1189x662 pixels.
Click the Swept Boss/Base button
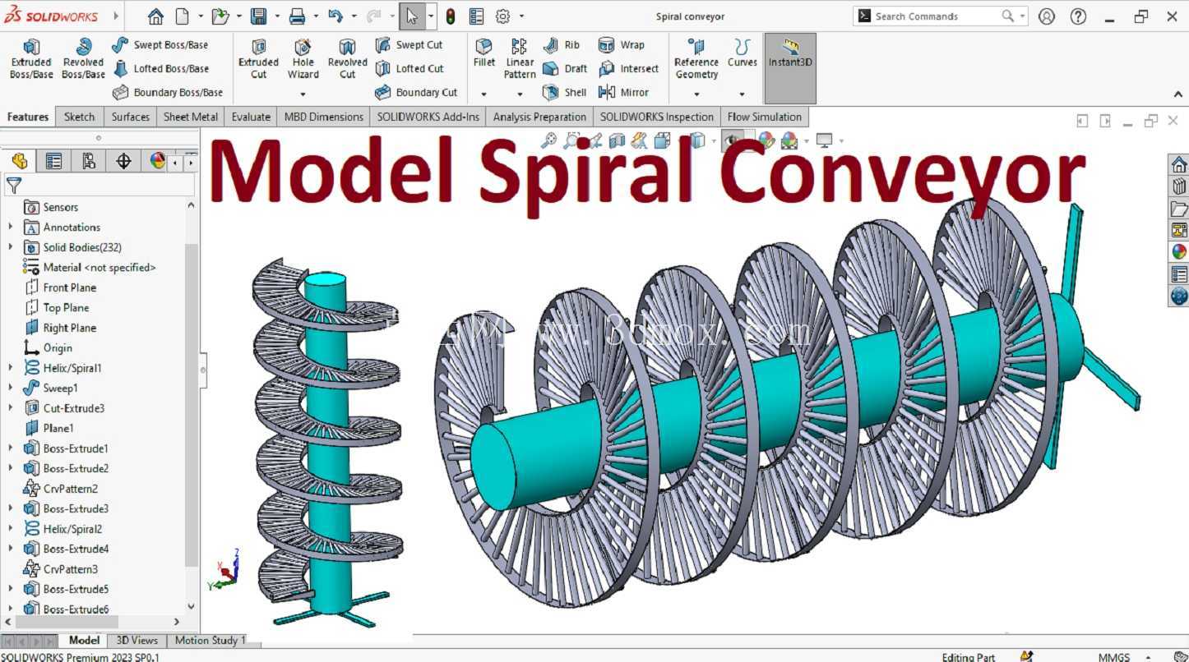[160, 45]
